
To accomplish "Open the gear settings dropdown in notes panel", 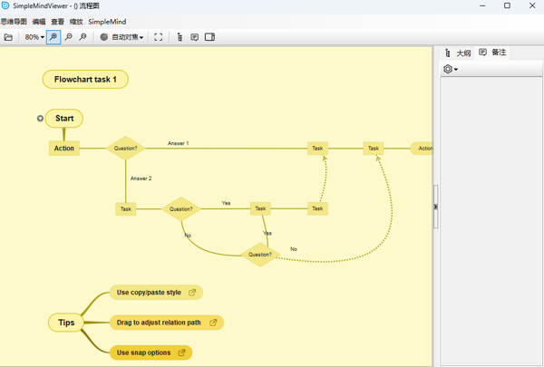I will pos(451,70).
